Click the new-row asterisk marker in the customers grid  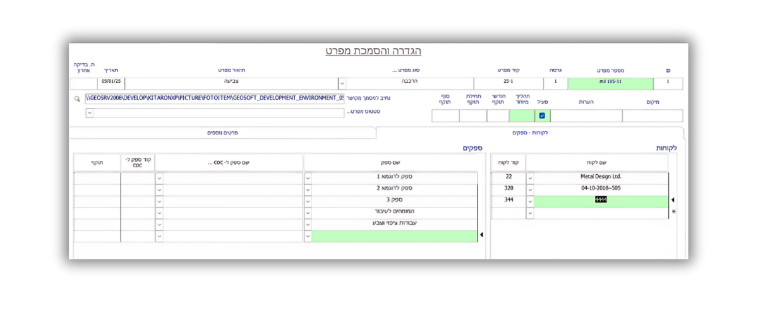[x=673, y=212]
